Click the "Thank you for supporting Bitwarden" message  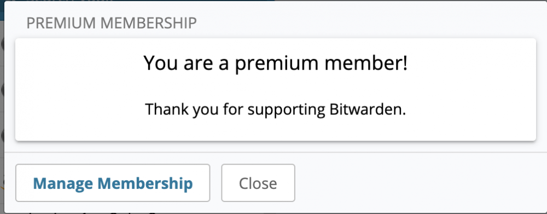coord(276,110)
